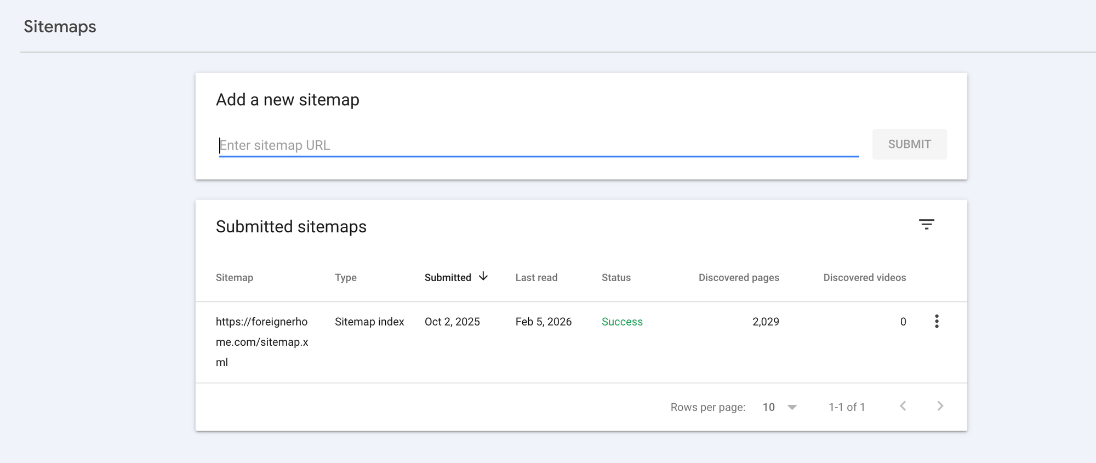Viewport: 1096px width, 463px height.
Task: Click the Discovered videos column header
Action: [x=864, y=278]
